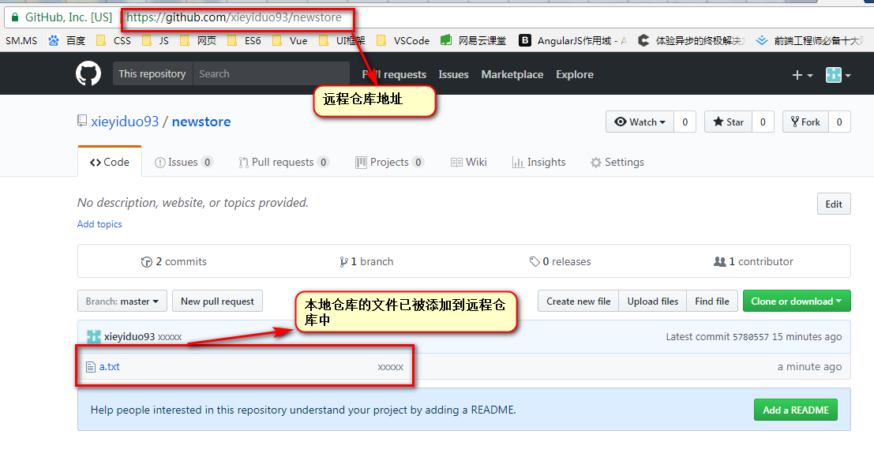Click New pull request button
Screen dimensions: 874x457
[217, 301]
